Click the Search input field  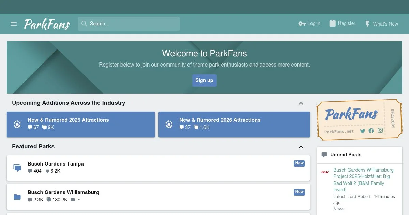(x=129, y=24)
